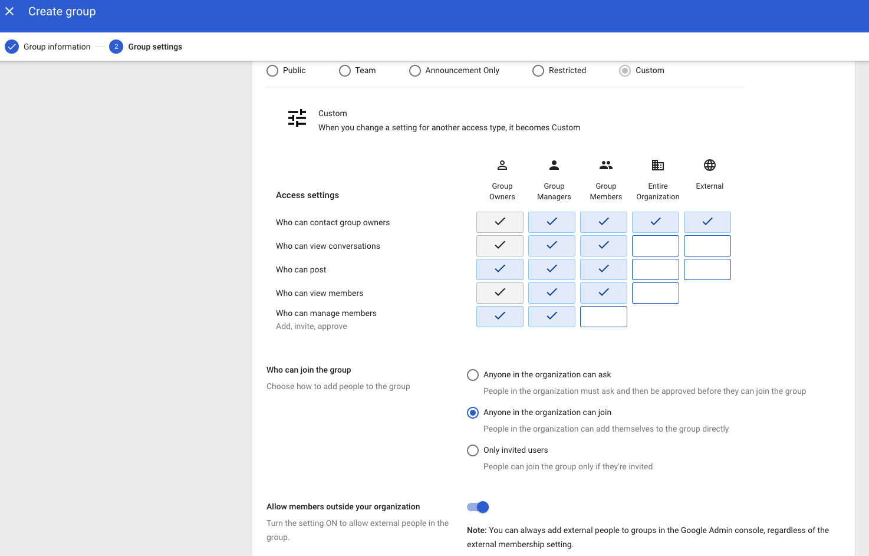Image resolution: width=869 pixels, height=556 pixels.
Task: Close the Create group dialog
Action: click(x=10, y=12)
